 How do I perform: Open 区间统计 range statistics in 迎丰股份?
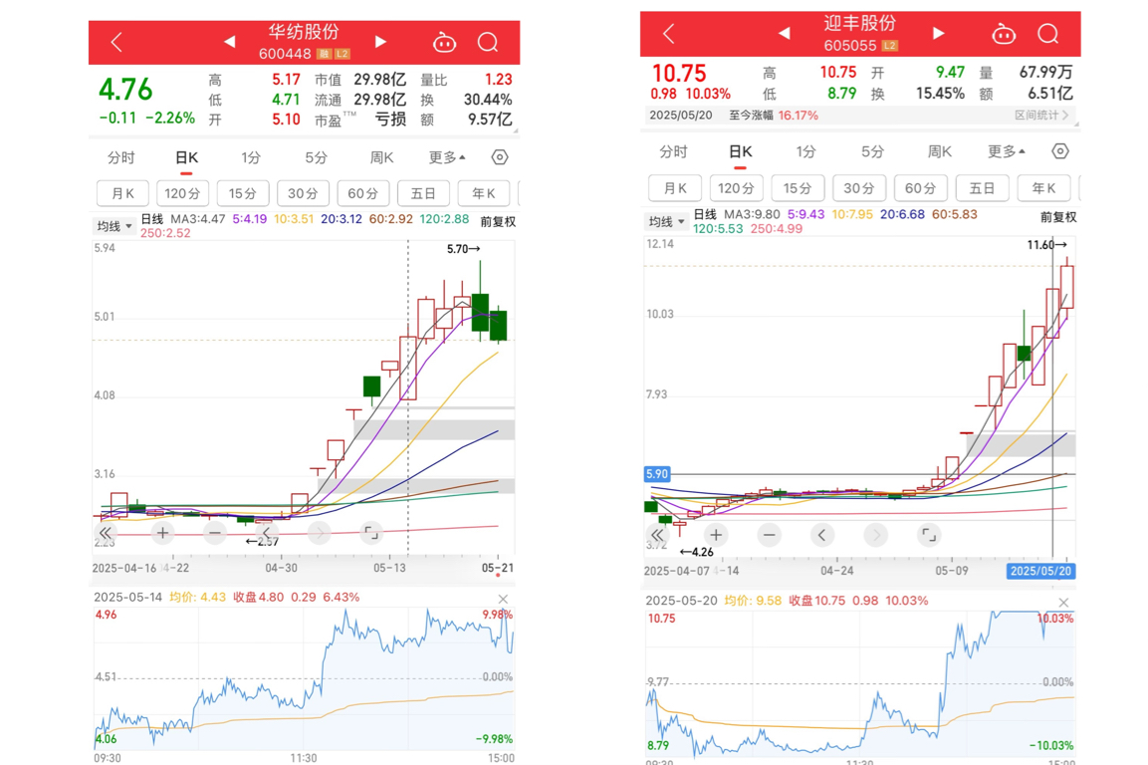(x=1041, y=115)
